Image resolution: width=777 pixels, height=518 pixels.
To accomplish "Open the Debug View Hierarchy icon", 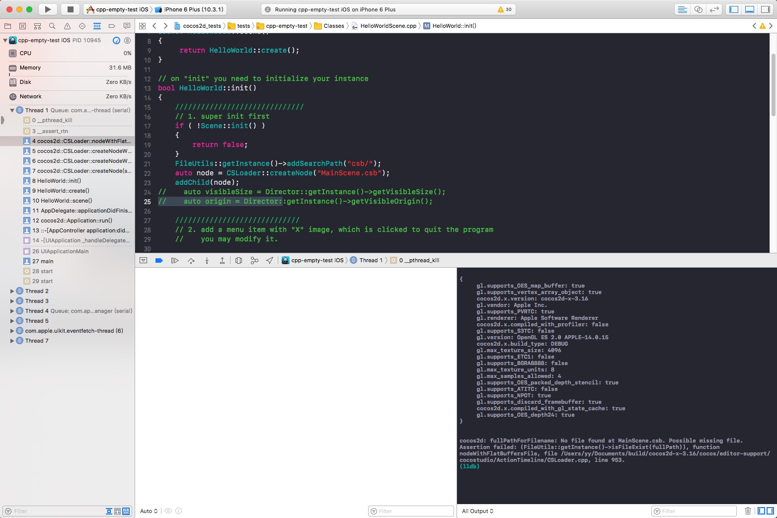I will point(238,260).
